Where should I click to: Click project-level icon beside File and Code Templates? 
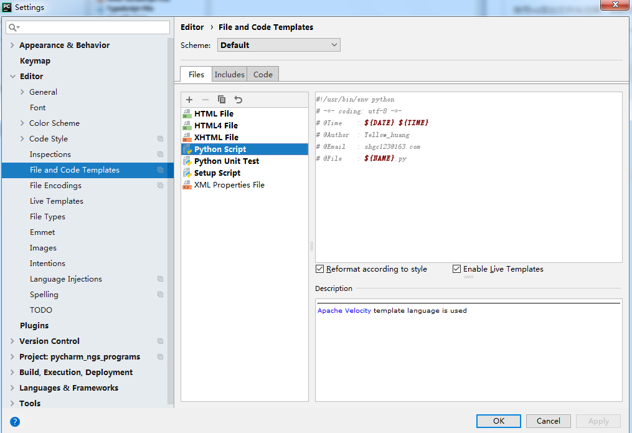(x=161, y=169)
